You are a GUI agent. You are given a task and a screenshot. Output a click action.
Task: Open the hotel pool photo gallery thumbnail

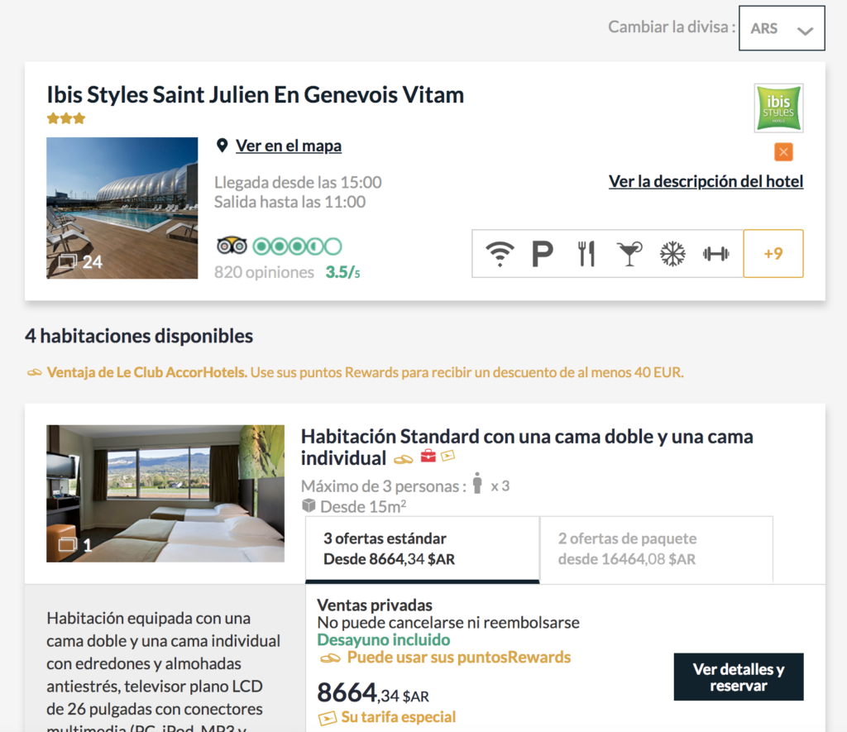122,208
